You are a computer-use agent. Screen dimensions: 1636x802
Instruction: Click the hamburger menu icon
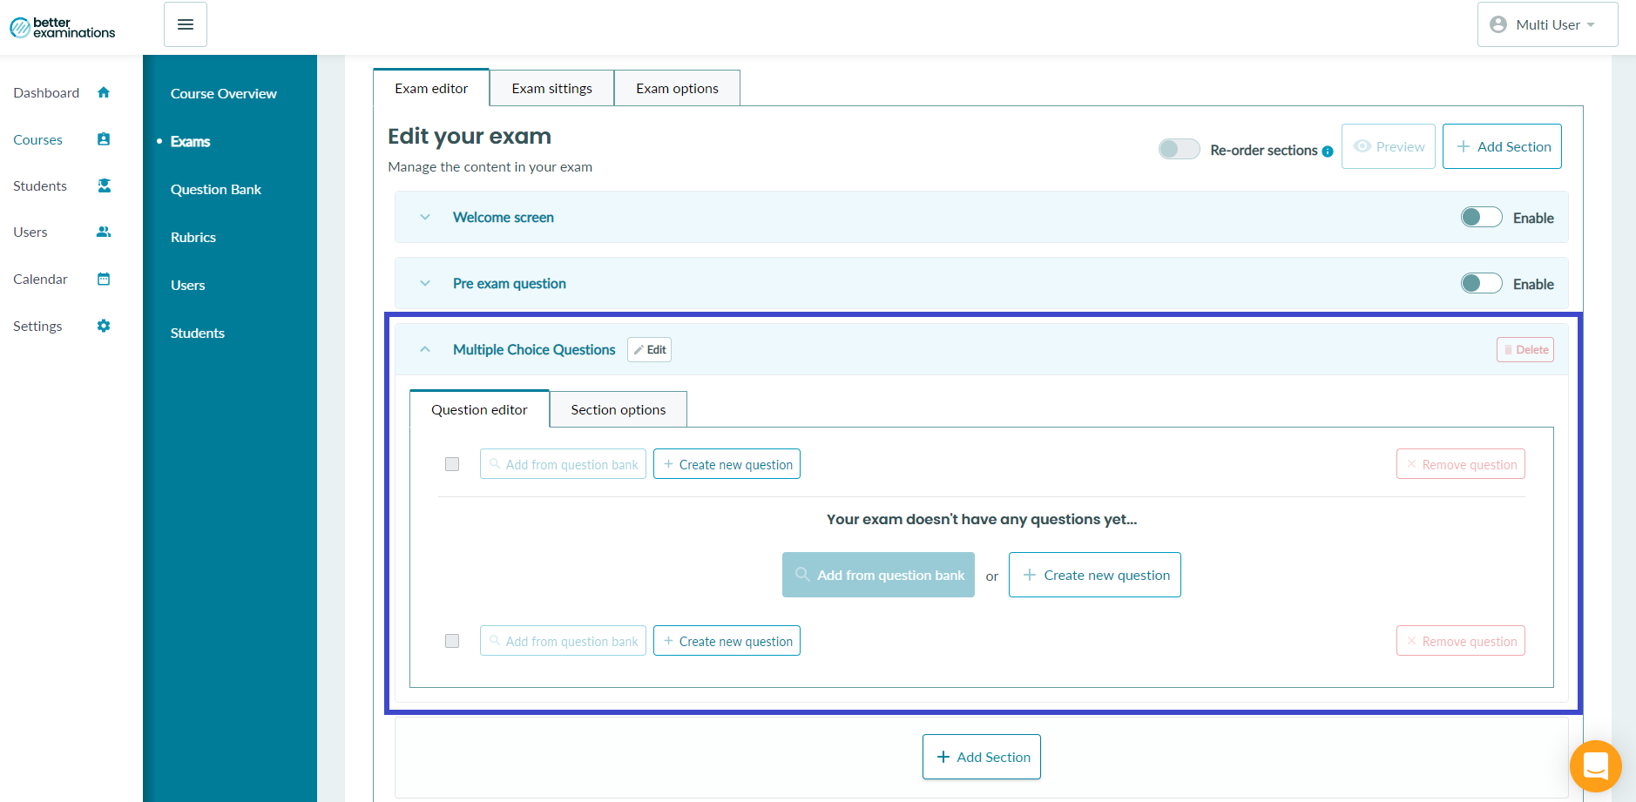click(x=186, y=24)
